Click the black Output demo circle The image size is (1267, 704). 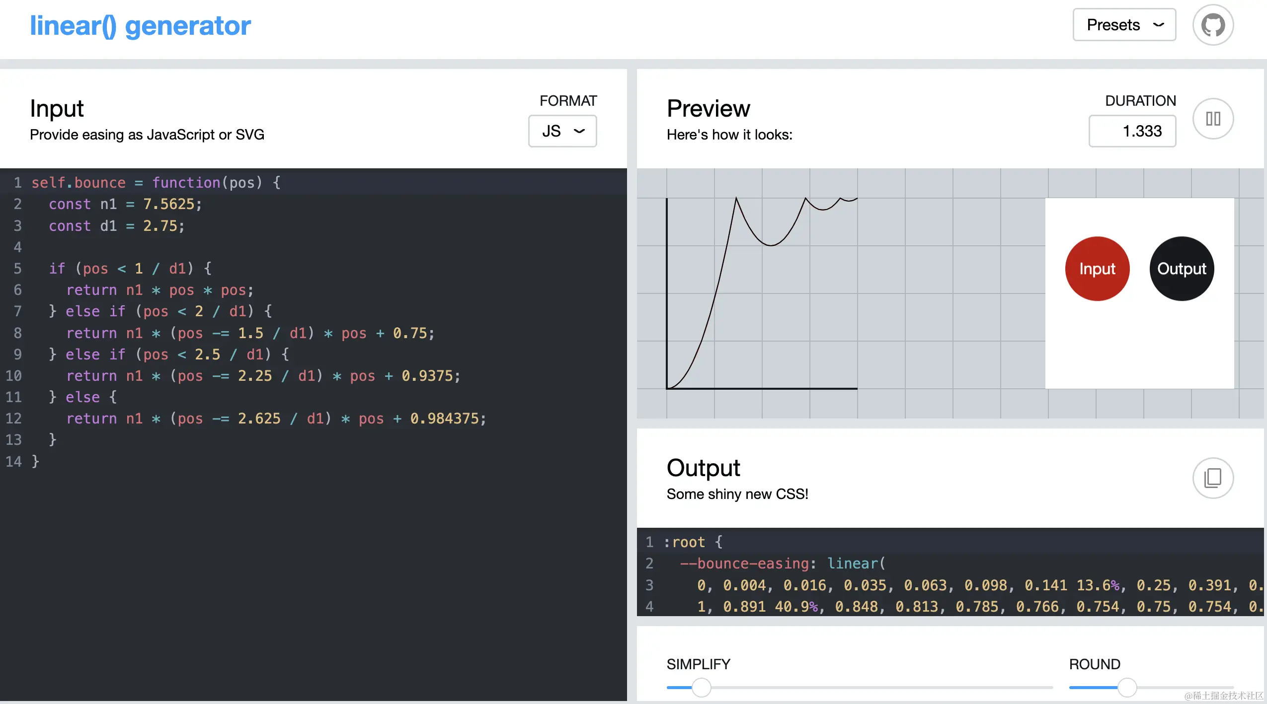[1182, 269]
